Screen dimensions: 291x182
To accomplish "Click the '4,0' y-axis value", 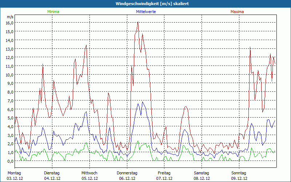I will click(11, 126).
